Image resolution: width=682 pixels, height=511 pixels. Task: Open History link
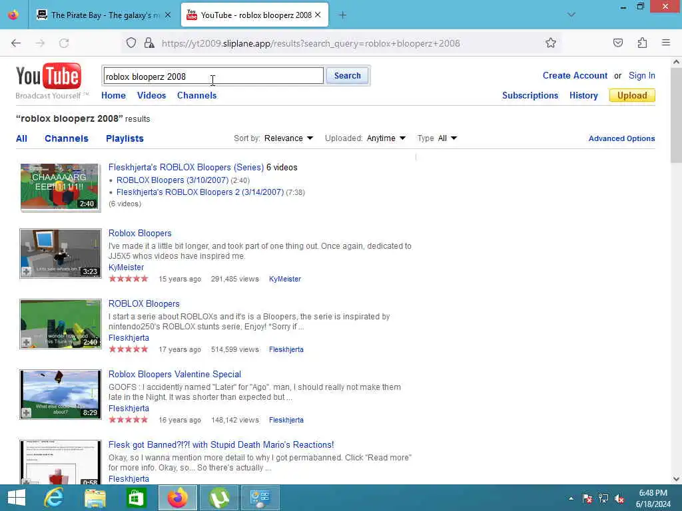click(x=583, y=96)
